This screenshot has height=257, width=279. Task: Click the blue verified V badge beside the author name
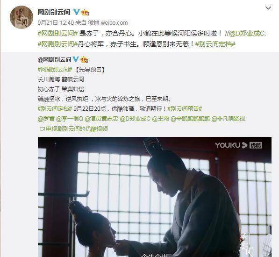pyautogui.click(x=76, y=12)
